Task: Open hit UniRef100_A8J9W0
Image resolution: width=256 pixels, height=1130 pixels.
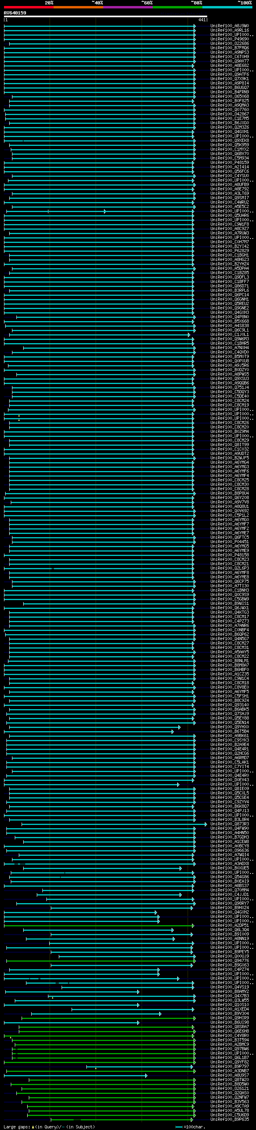Action: click(230, 26)
